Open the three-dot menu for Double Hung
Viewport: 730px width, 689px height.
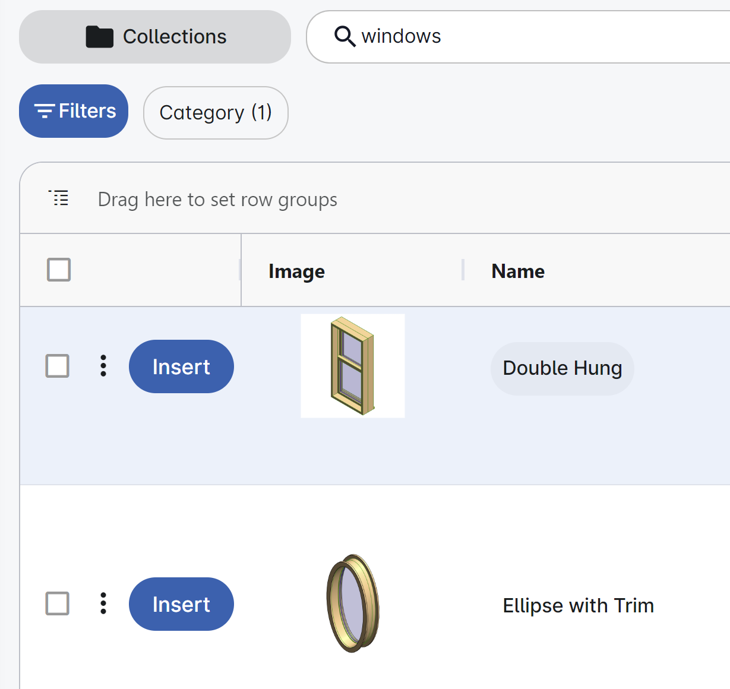(x=103, y=366)
